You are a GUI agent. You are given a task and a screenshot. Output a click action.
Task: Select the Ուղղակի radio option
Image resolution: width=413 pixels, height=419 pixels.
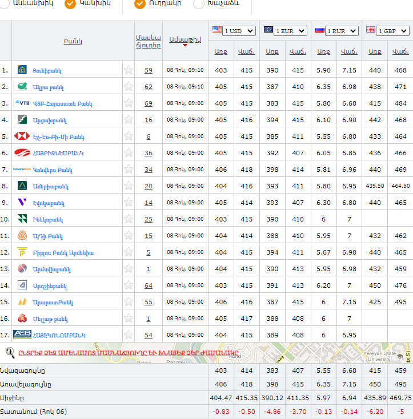point(140,3)
